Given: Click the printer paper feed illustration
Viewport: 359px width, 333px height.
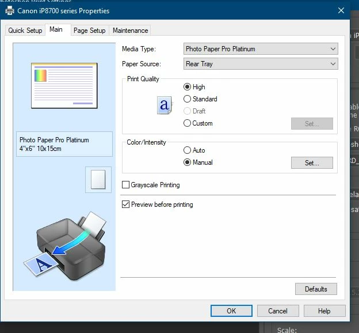Looking at the screenshot, I should [65, 245].
